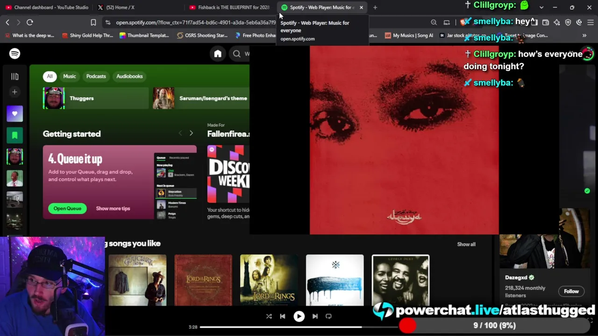Open the Two Towers soundtrack album cover
The width and height of the screenshot is (598, 336).
tap(269, 280)
